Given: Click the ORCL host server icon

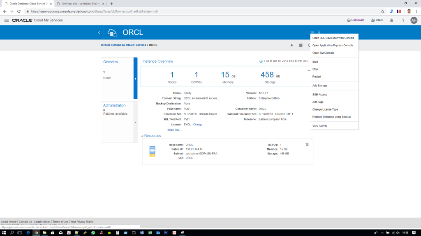Looking at the screenshot, I should (x=152, y=152).
